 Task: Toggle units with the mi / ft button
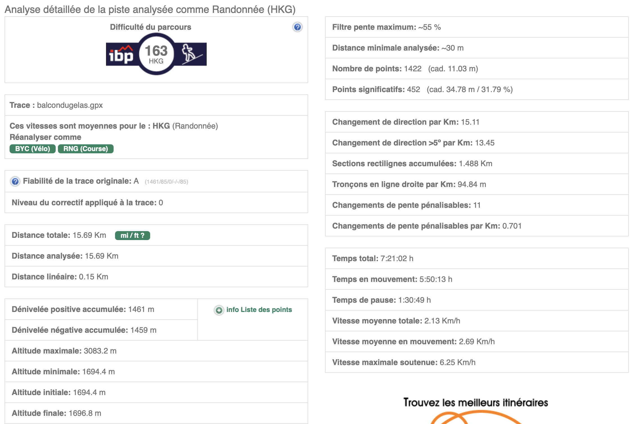tap(132, 236)
